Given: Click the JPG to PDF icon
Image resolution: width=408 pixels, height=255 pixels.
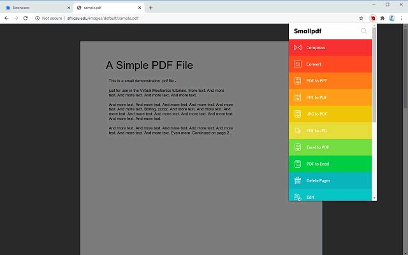Looking at the screenshot, I should 298,114.
